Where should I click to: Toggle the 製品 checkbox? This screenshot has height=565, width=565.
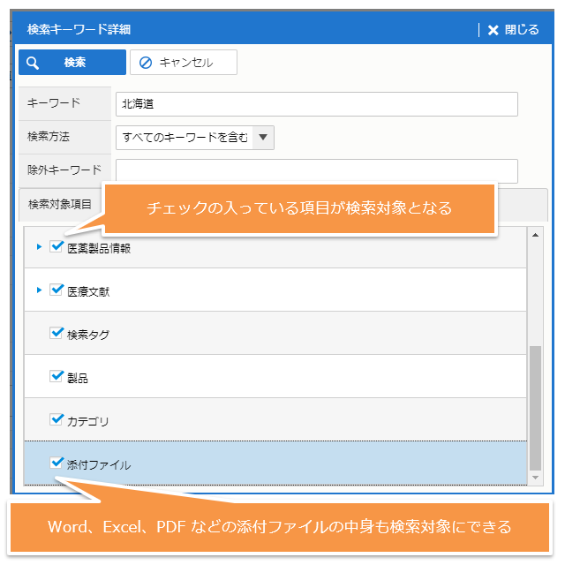tap(57, 377)
